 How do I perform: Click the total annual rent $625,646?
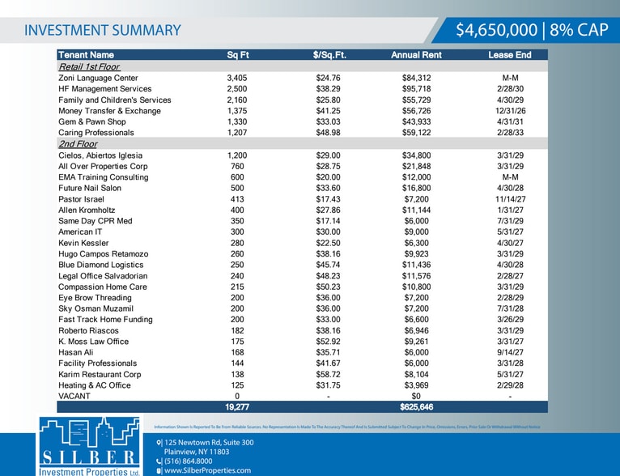point(416,407)
